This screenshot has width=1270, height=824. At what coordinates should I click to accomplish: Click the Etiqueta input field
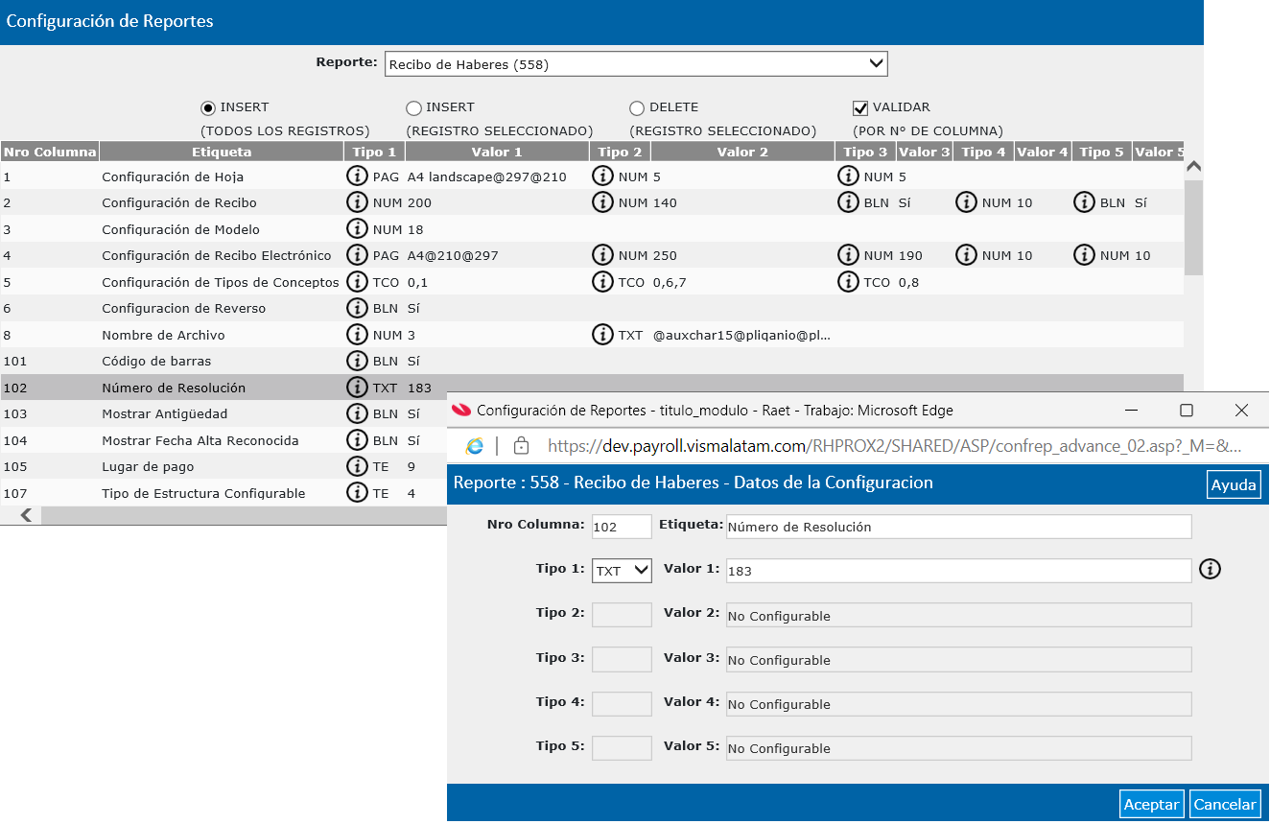(958, 527)
